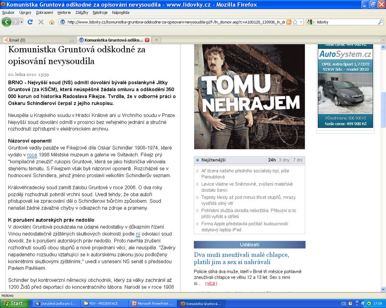Open the address bar history dropdown
The width and height of the screenshot is (386, 308).
click(x=301, y=22)
